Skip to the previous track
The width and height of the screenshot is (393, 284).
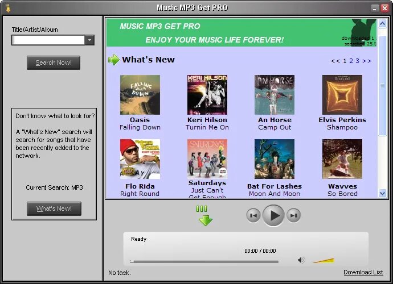[x=253, y=215]
